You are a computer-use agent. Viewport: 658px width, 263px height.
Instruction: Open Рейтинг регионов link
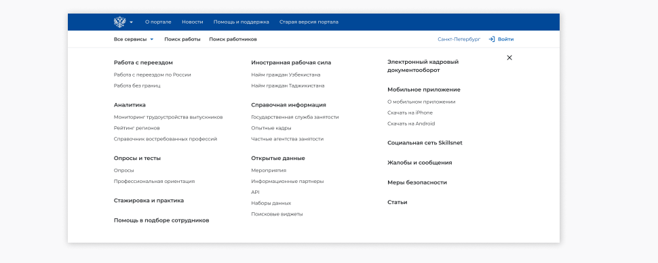click(x=137, y=128)
